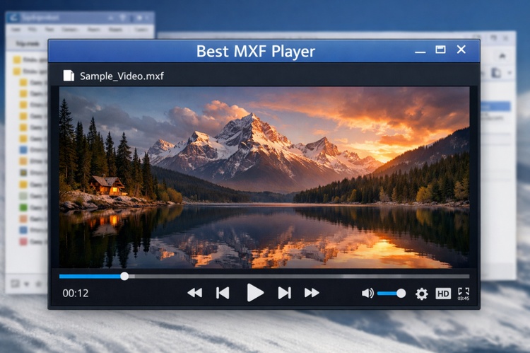
Task: Click the Sample_Video.mxf file name
Action: 122,76
